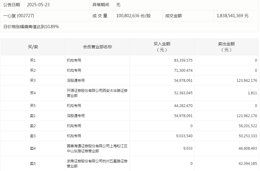Click the 卖3 row label
The height and width of the screenshot is (171, 260).
click(x=33, y=136)
